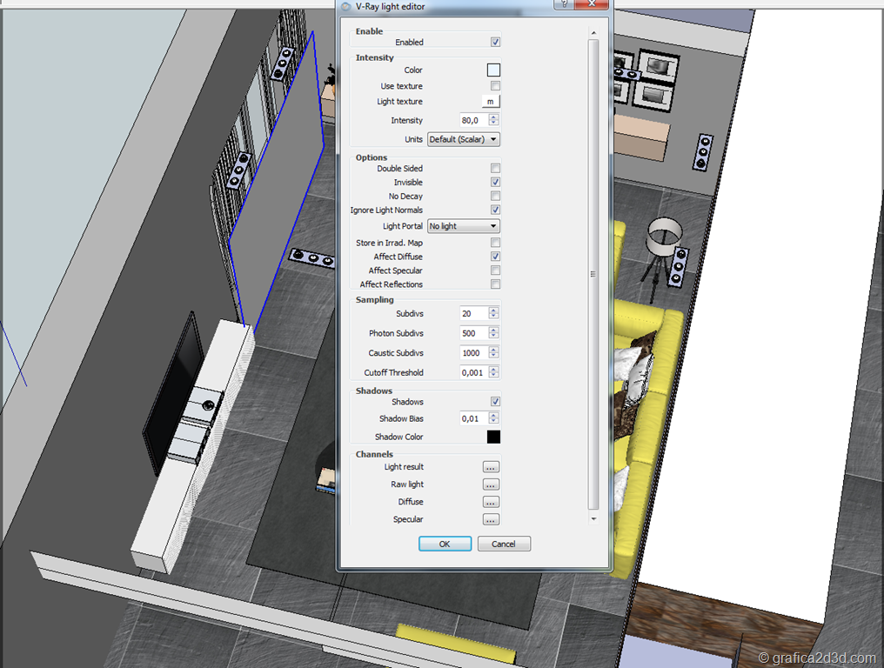The image size is (884, 668).
Task: Disable the Enabled checkbox
Action: click(495, 42)
